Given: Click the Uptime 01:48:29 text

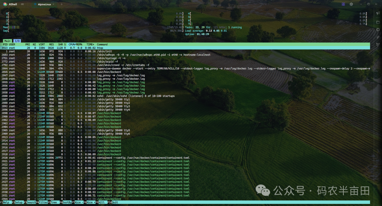Looking at the screenshot, I should [197, 34].
